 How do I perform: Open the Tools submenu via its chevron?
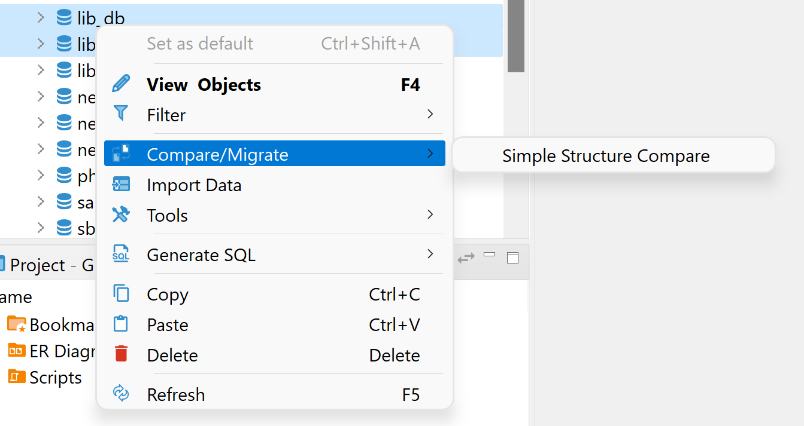click(x=430, y=214)
